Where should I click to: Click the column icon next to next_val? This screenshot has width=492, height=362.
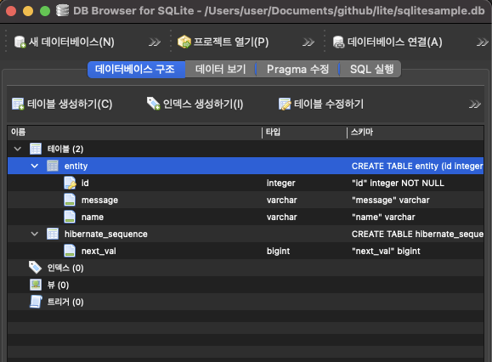tap(70, 251)
